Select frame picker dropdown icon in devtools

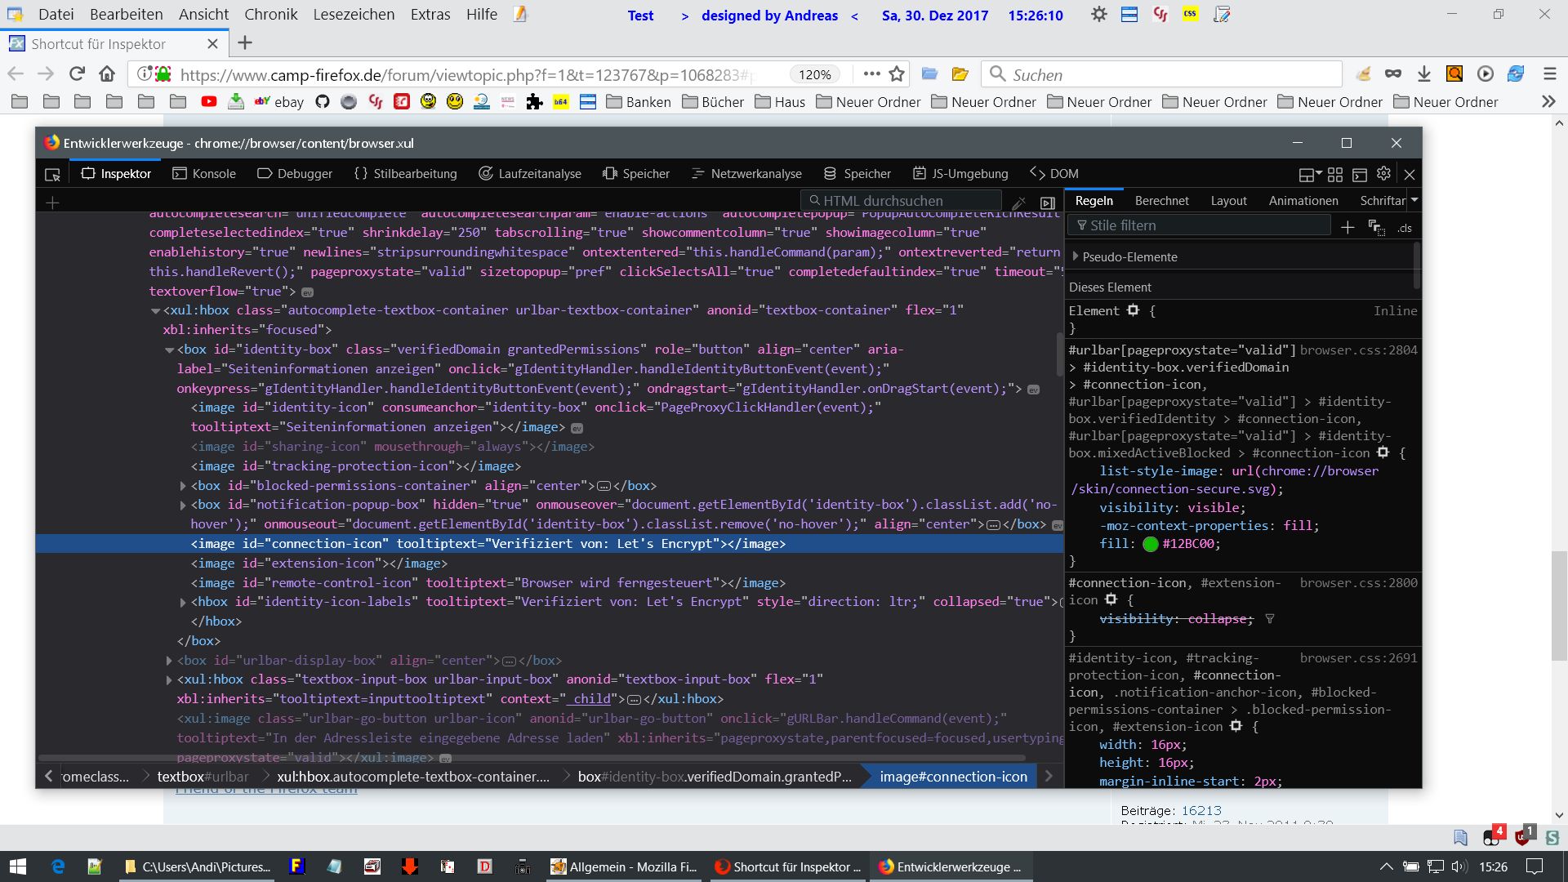pyautogui.click(x=1310, y=174)
